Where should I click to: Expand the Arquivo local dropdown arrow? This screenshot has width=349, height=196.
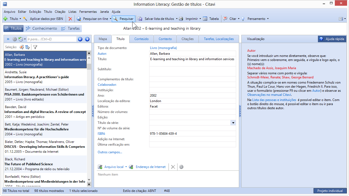pyautogui.click(x=126, y=167)
